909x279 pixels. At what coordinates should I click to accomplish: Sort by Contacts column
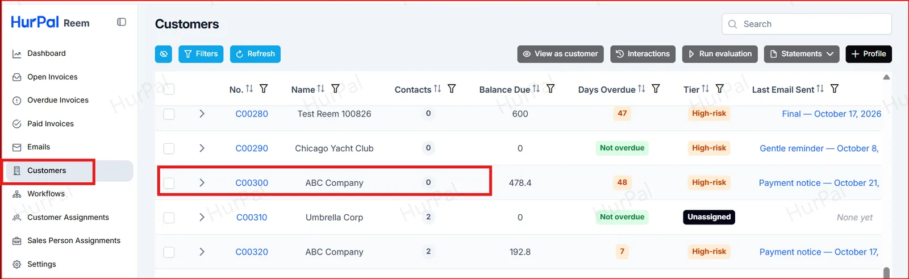coord(437,89)
